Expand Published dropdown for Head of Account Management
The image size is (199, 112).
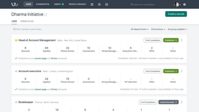pos(171,40)
